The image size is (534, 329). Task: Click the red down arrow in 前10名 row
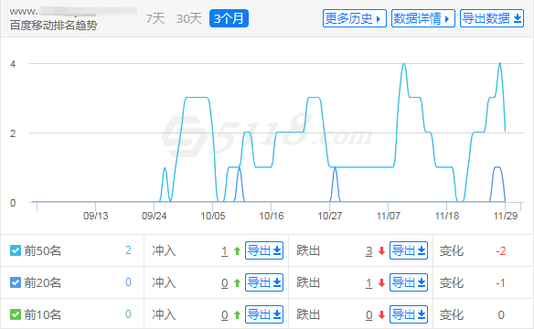[381, 315]
